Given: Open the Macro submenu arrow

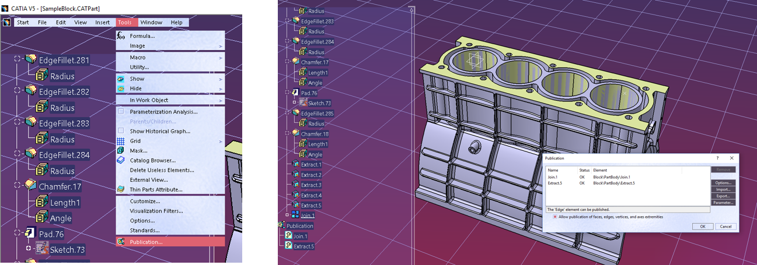Looking at the screenshot, I should 221,58.
